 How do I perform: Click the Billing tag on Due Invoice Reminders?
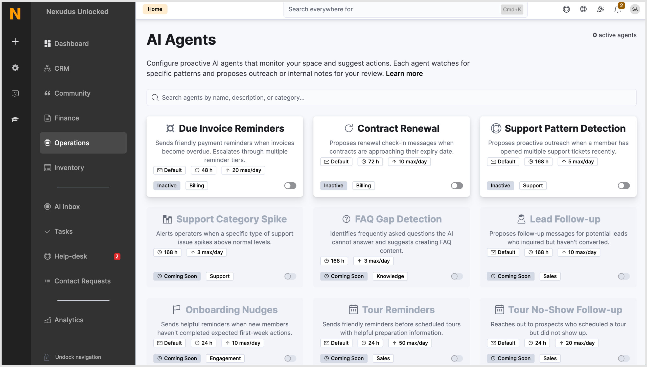[197, 186]
